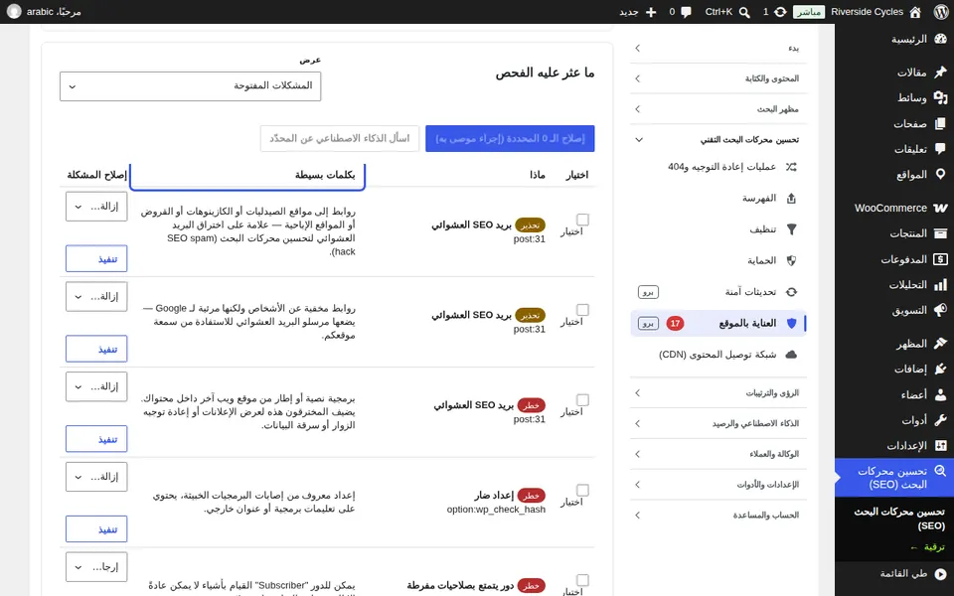This screenshot has width=954, height=596.
Task: Click تنفيذ for the script or iframe row
Action: pos(96,439)
